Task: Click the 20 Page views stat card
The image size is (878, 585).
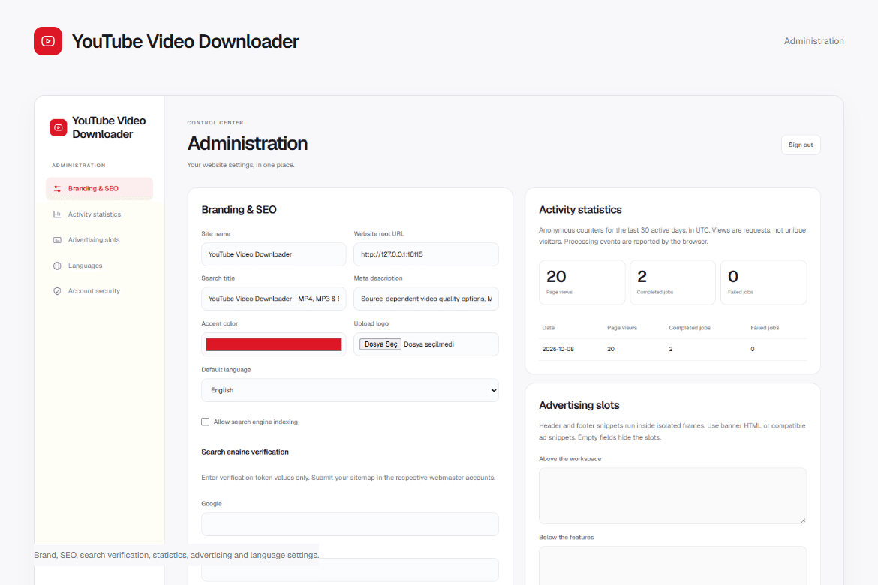Action: click(x=582, y=282)
